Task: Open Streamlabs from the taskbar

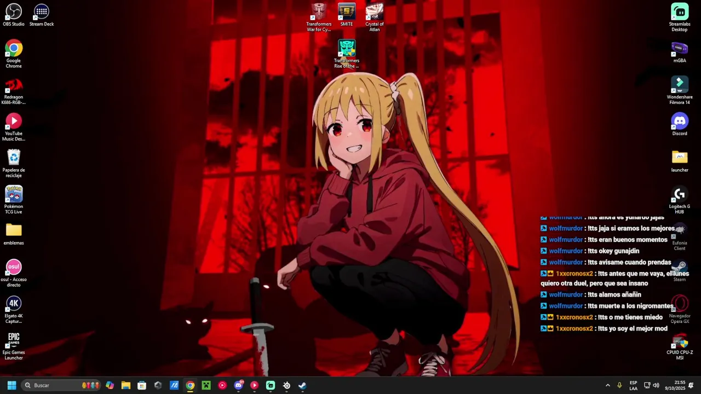Action: pos(271,385)
